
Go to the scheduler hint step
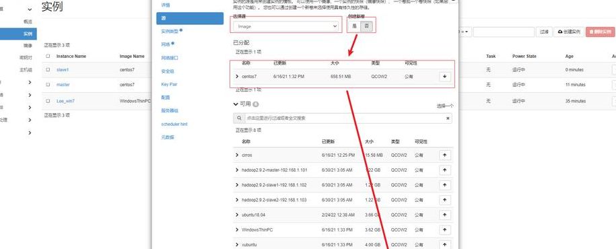[174, 124]
